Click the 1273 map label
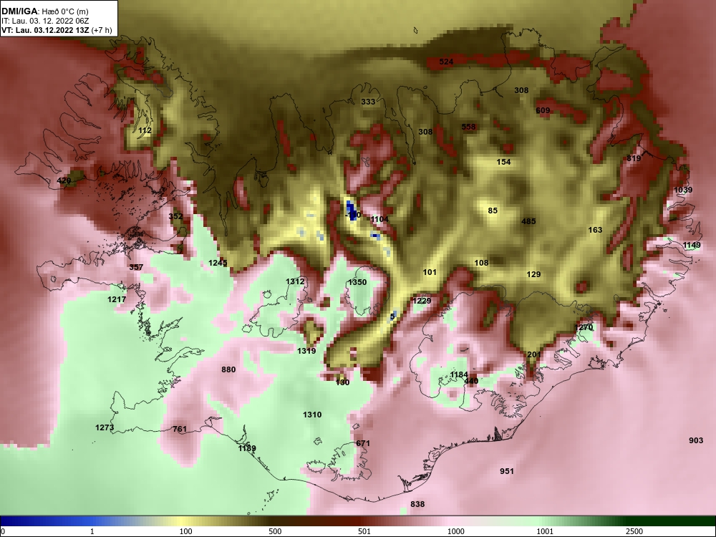Viewport: 716px width, 537px height. (105, 428)
